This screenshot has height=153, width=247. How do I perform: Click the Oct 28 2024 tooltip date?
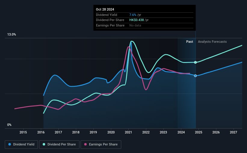(x=105, y=9)
